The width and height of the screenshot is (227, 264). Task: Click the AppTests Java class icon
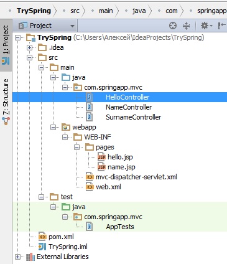[90, 227]
